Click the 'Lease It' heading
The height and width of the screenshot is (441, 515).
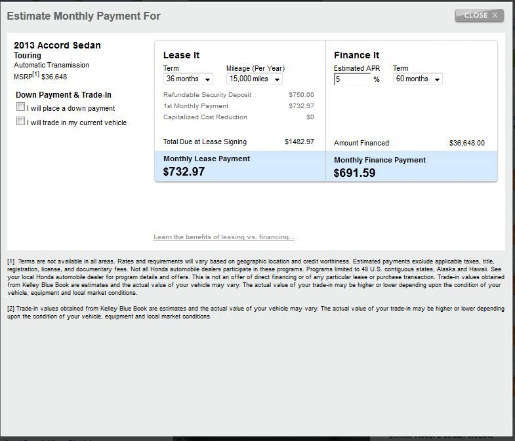[x=181, y=55]
